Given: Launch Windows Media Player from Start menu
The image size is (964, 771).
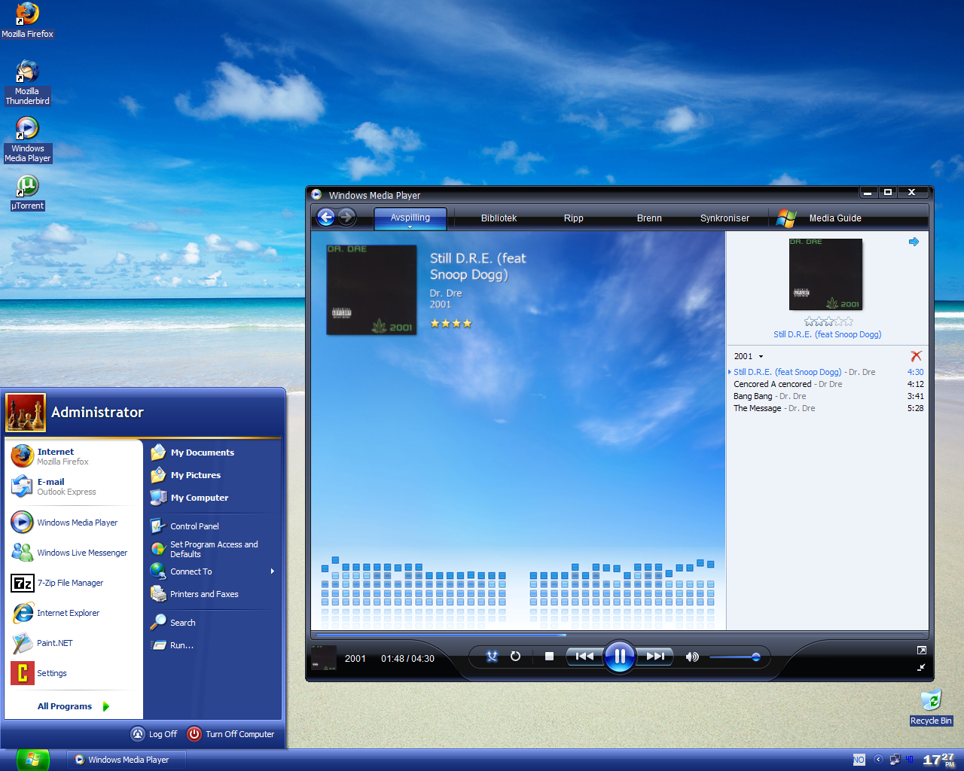Looking at the screenshot, I should (x=73, y=523).
